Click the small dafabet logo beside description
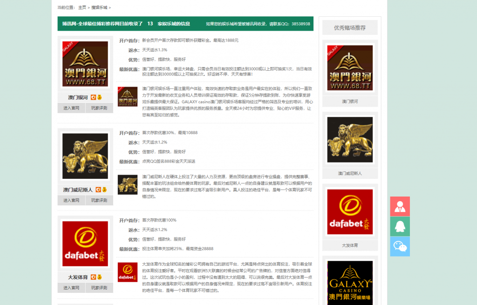This screenshot has height=305, width=477. [x=127, y=272]
